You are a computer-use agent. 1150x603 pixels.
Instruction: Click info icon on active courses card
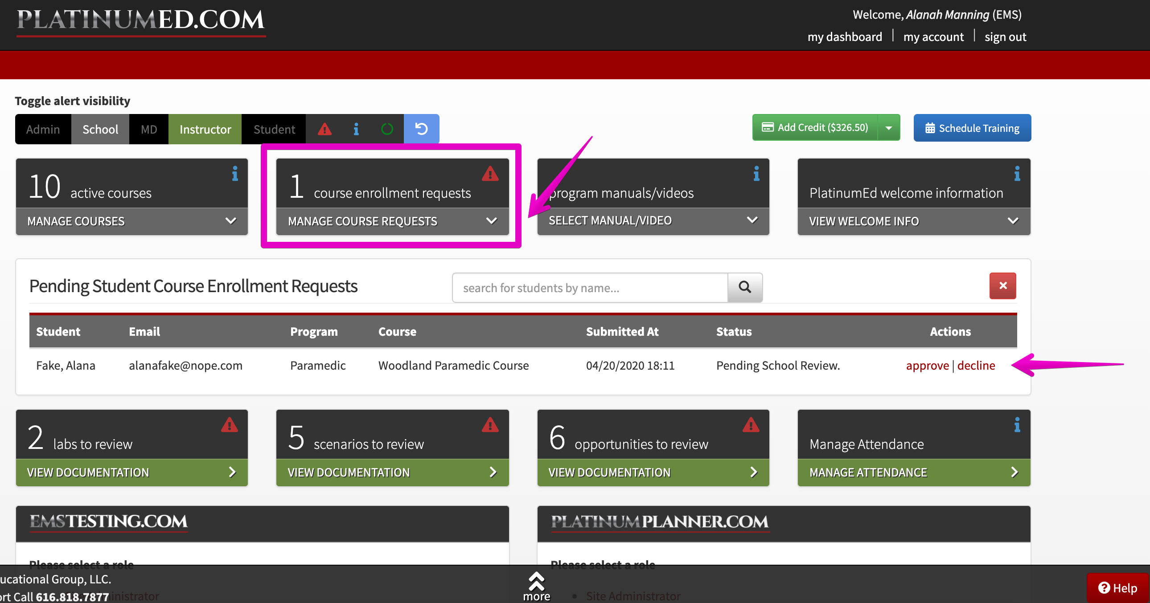coord(235,174)
